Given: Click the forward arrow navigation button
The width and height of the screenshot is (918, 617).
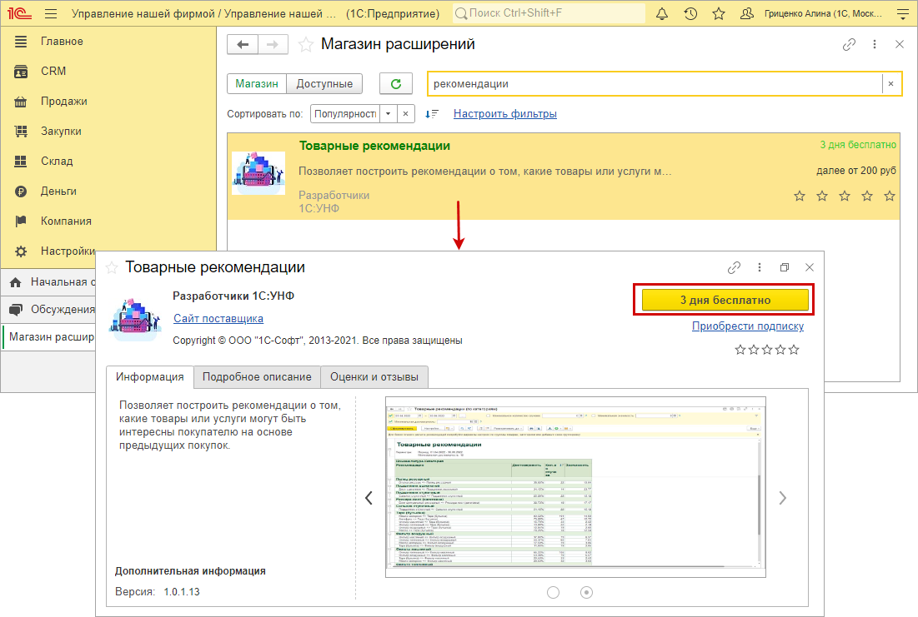Looking at the screenshot, I should [x=273, y=44].
